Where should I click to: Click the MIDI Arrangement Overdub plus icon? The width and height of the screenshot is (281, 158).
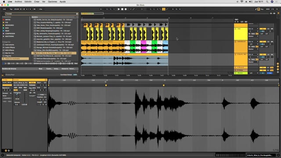click(x=130, y=9)
